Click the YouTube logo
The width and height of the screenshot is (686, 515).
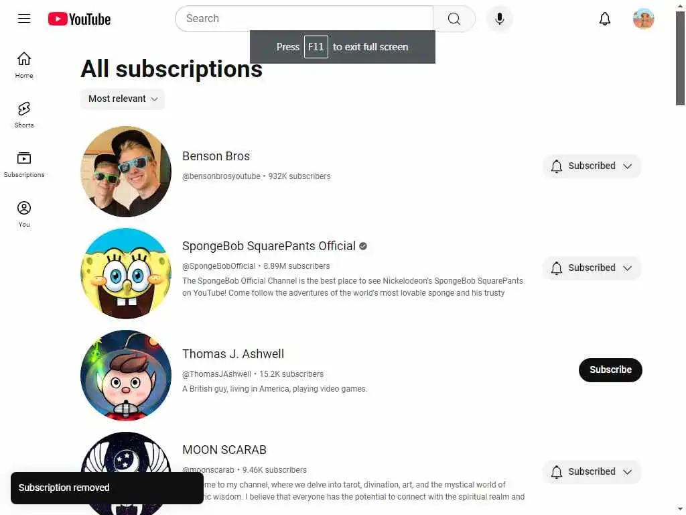click(x=79, y=19)
